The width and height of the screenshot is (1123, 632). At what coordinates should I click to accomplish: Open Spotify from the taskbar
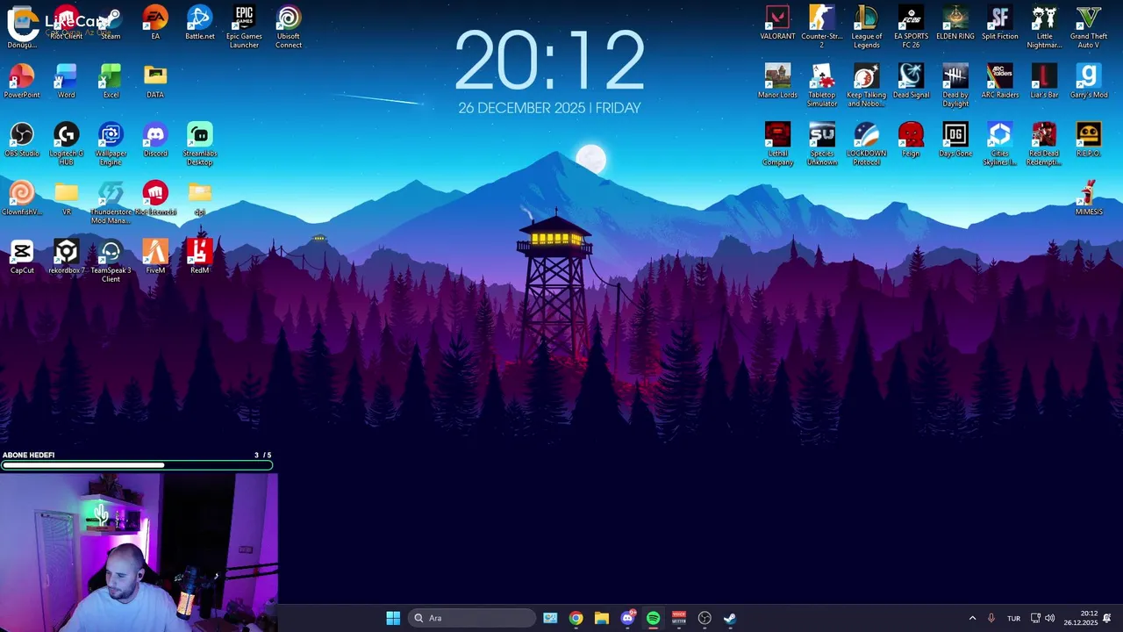[x=653, y=618]
